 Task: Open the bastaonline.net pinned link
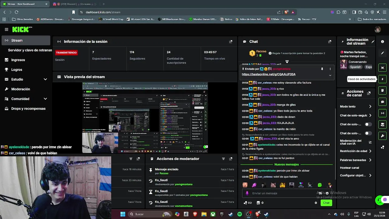click(x=269, y=74)
